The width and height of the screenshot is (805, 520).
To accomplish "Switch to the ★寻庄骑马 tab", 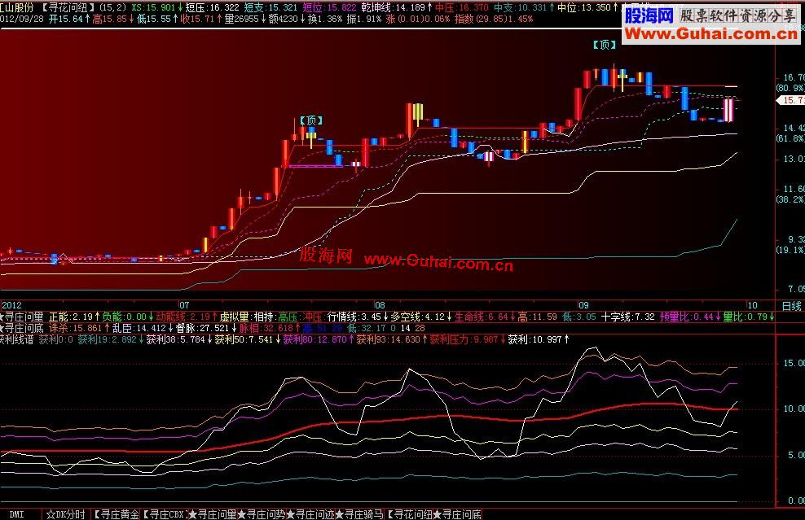I will tap(359, 514).
